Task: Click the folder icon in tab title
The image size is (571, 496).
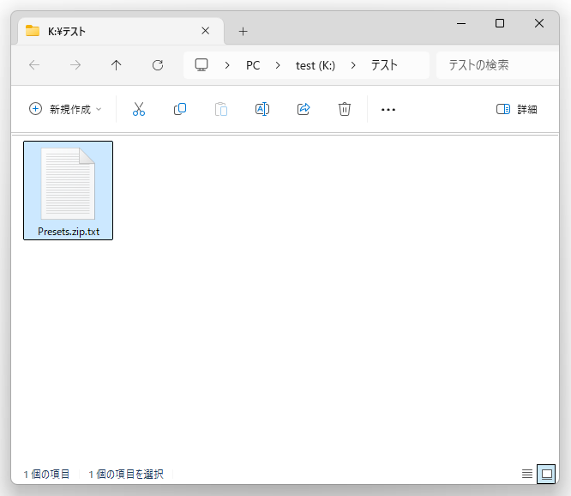Action: pos(33,31)
